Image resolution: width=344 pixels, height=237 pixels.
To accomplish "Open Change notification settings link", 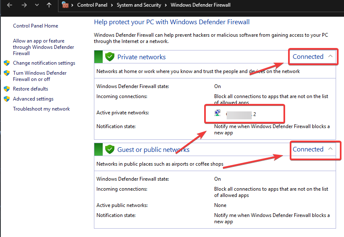I will tap(44, 63).
